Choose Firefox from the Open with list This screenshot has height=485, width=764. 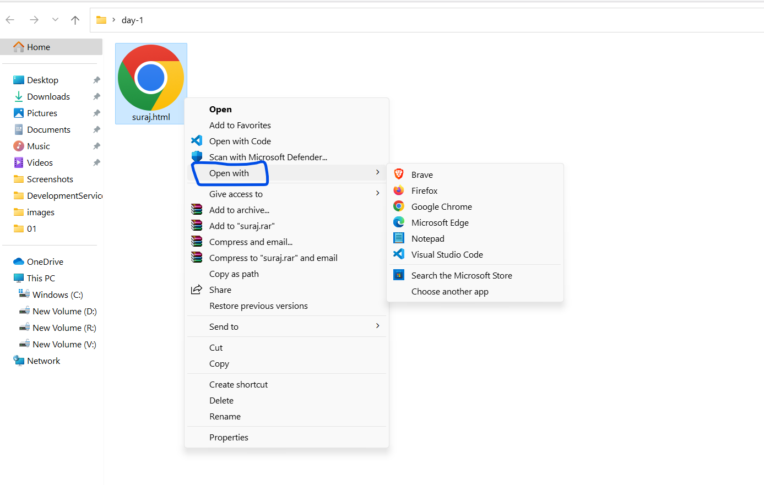(475, 190)
